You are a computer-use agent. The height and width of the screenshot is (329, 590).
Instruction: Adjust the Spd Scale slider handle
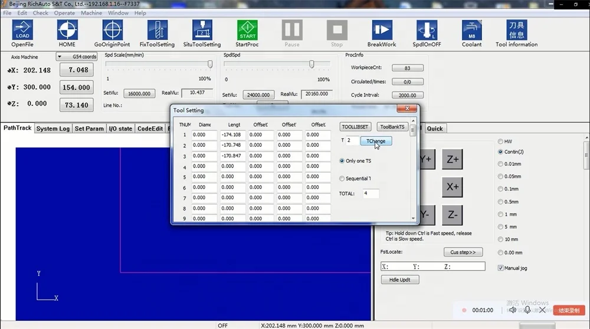tap(210, 64)
